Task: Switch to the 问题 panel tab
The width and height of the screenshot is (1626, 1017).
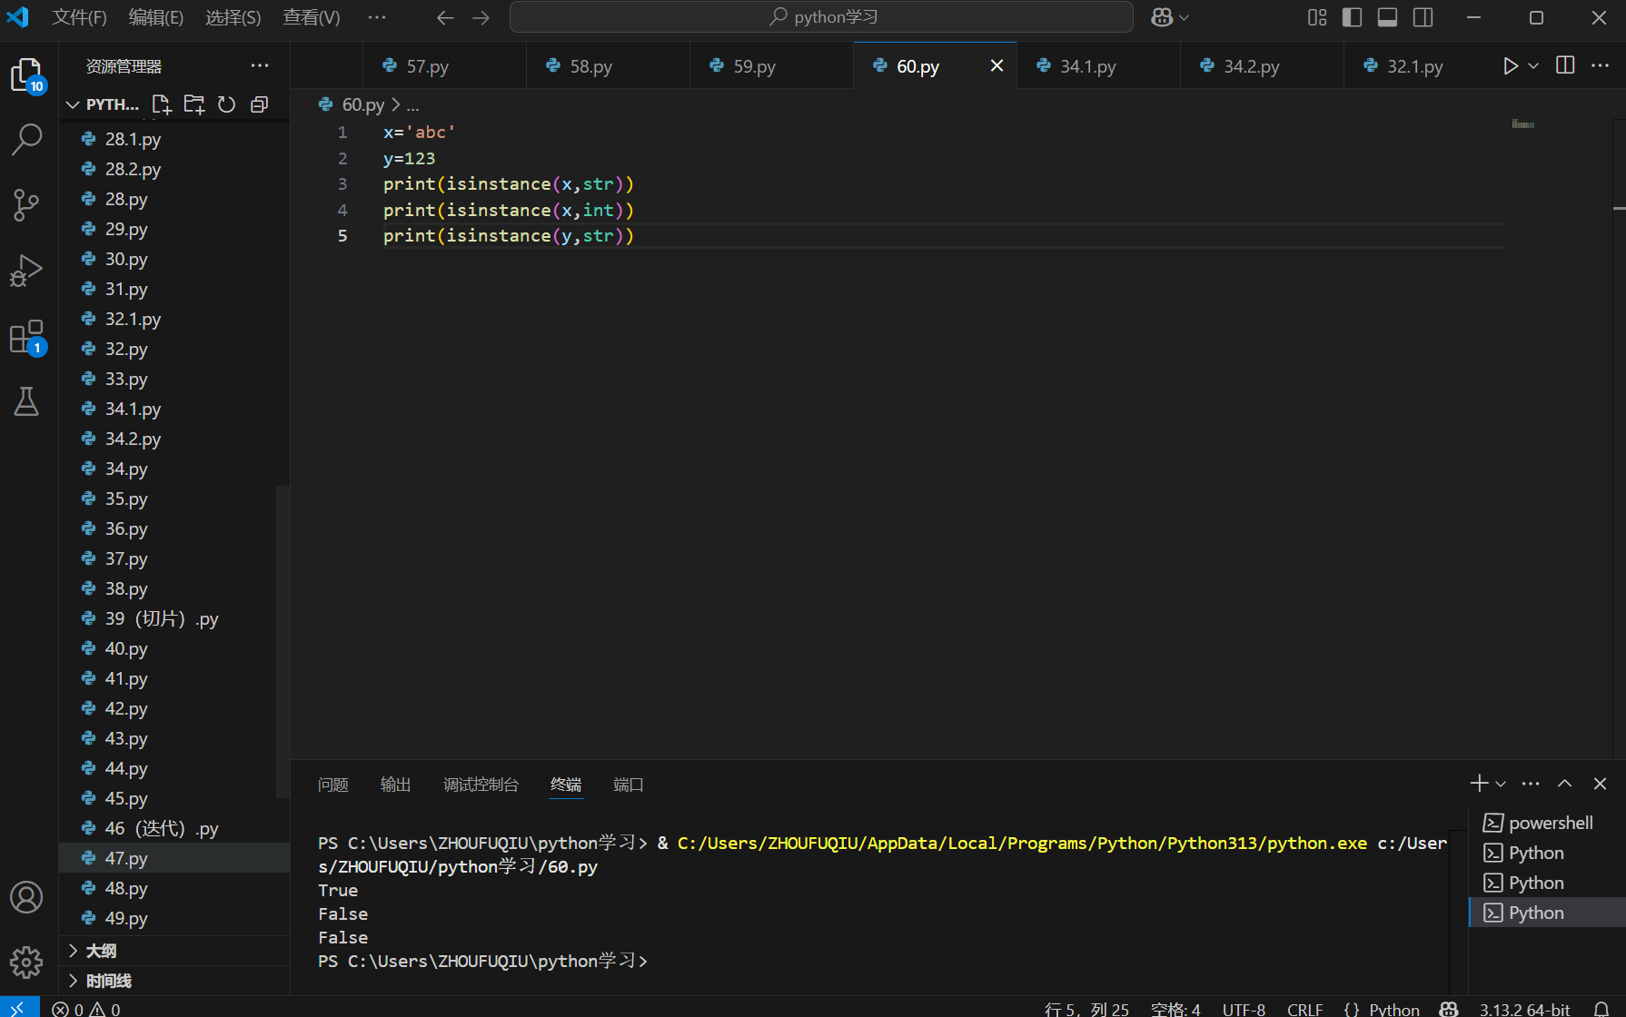Action: pyautogui.click(x=333, y=785)
